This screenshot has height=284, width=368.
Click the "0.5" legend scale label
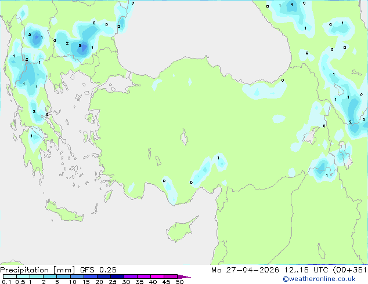(20, 282)
